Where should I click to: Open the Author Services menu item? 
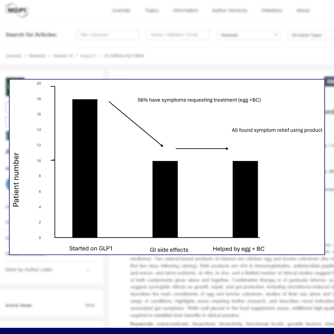(x=229, y=10)
